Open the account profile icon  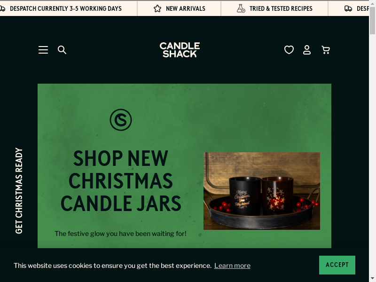click(307, 50)
